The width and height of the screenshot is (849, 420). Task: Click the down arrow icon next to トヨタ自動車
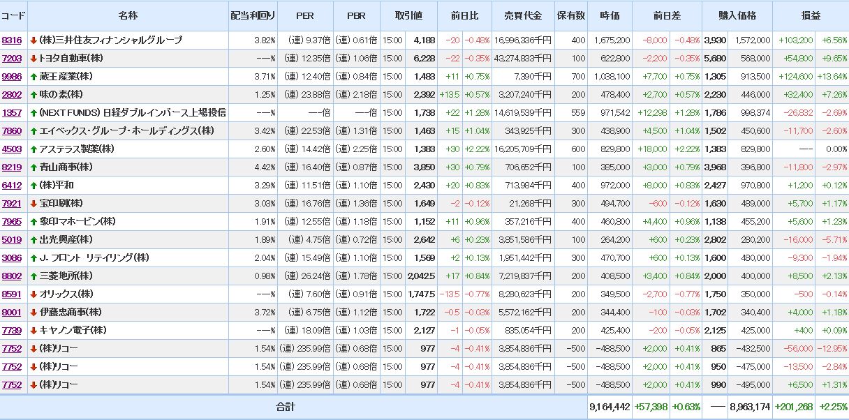(x=34, y=59)
